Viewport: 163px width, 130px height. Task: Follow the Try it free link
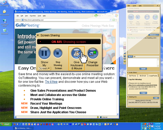click(x=51, y=82)
